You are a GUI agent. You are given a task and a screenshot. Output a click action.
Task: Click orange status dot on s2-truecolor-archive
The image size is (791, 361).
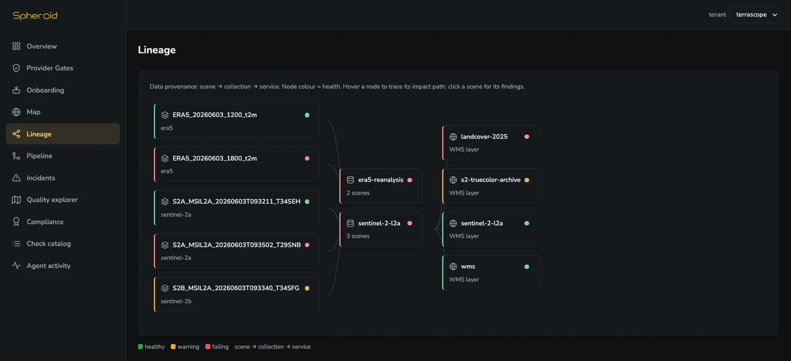click(526, 180)
